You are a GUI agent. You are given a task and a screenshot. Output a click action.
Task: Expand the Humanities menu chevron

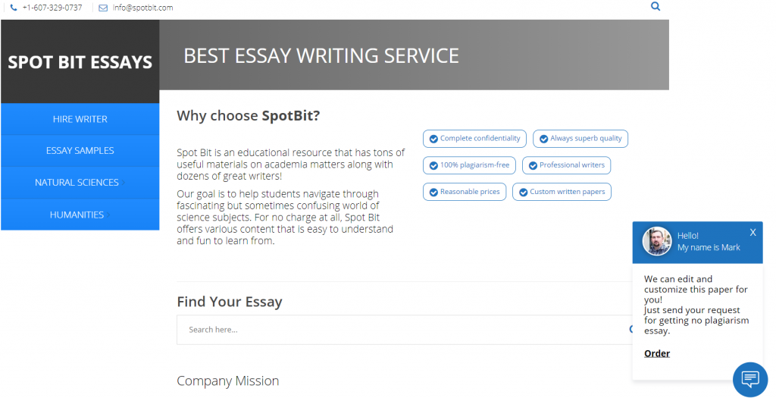coord(108,215)
